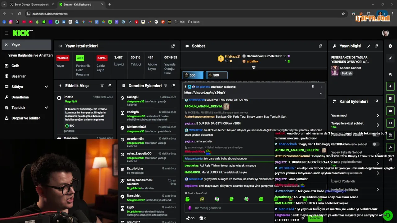Click the first highlighted 500 gift chip
This screenshot has height=223, width=397.
(x=193, y=75)
